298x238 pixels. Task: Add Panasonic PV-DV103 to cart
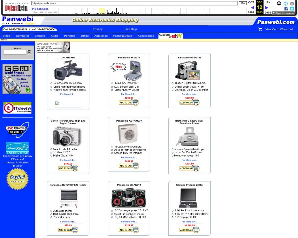click(190, 103)
